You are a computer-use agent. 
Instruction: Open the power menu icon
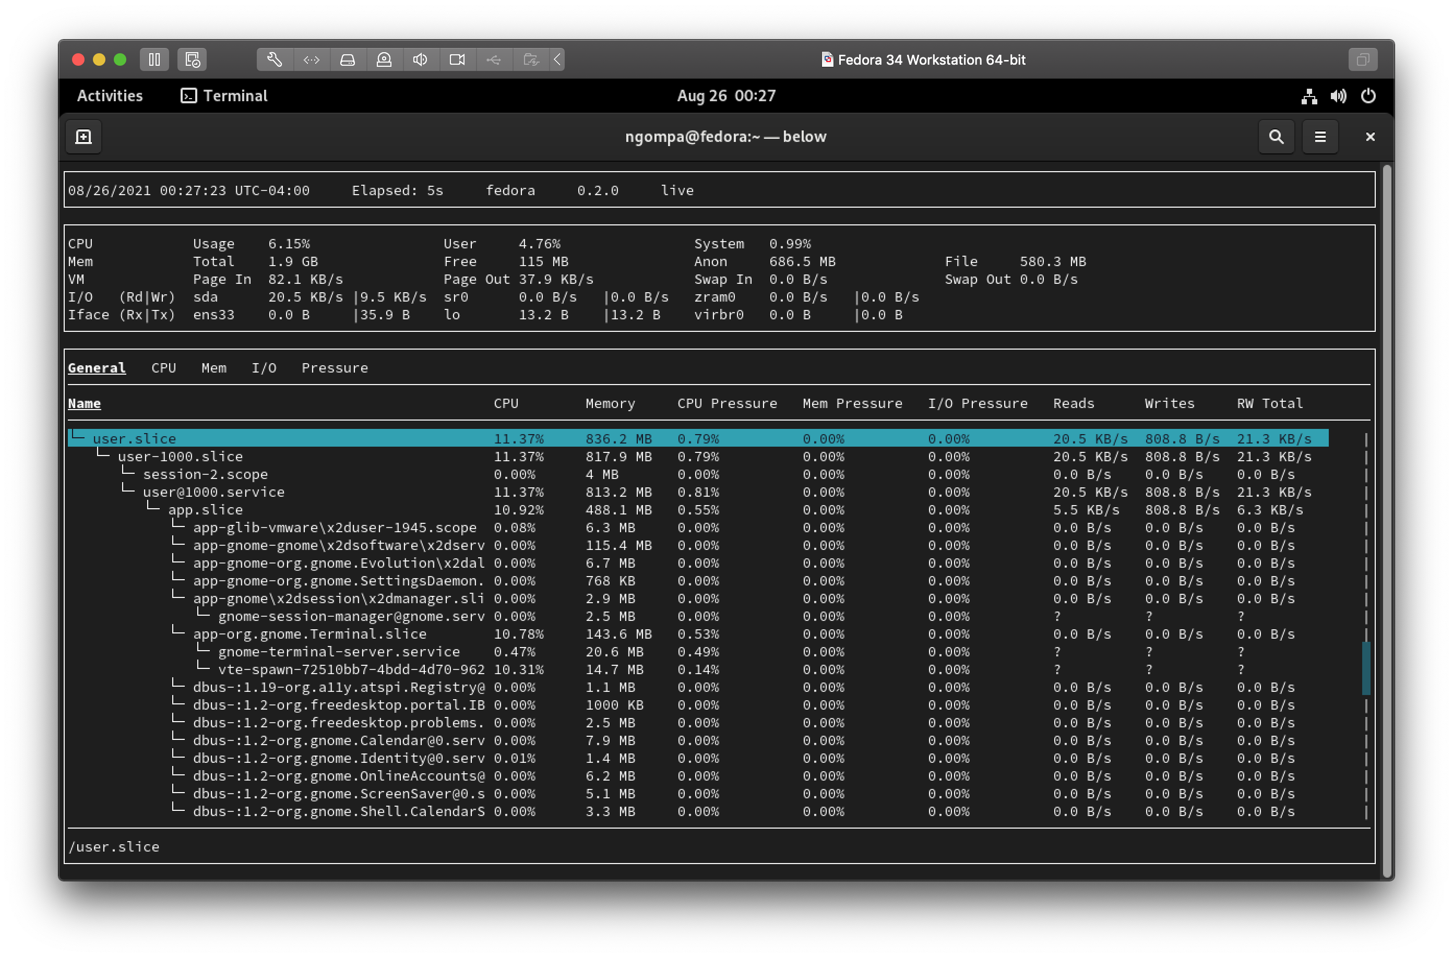[1368, 96]
